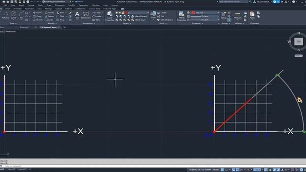Click the Edit Attributes button
This screenshot has width=306, height=172.
click(x=165, y=20)
